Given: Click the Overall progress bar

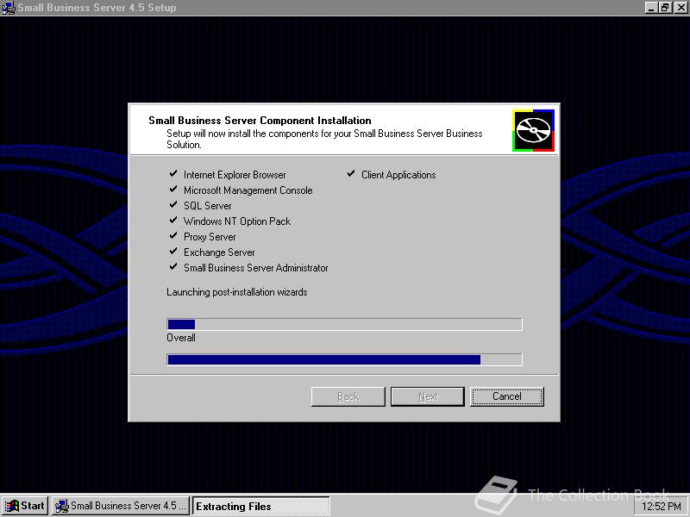Looking at the screenshot, I should click(344, 359).
